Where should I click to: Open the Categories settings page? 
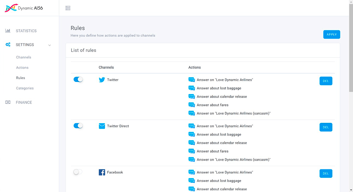(x=25, y=88)
